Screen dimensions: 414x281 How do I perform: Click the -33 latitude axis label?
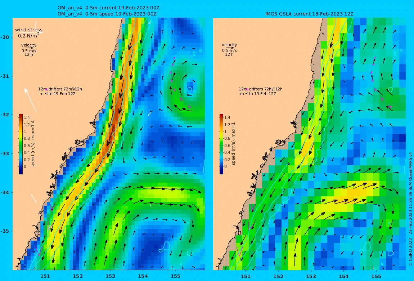click(x=4, y=153)
